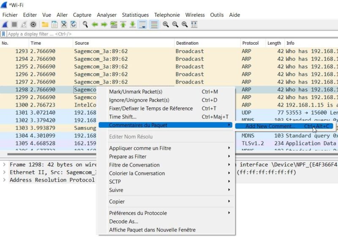
Task: Open the Fichier menu
Action: click(x=10, y=15)
